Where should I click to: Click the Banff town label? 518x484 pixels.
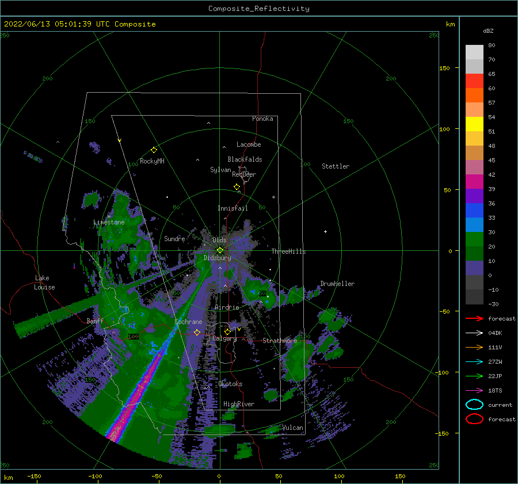click(95, 321)
